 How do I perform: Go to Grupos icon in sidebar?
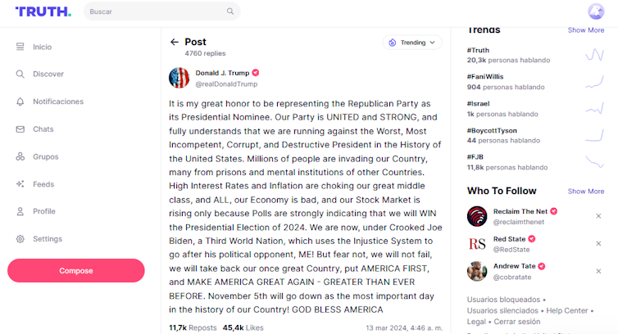pos(20,156)
